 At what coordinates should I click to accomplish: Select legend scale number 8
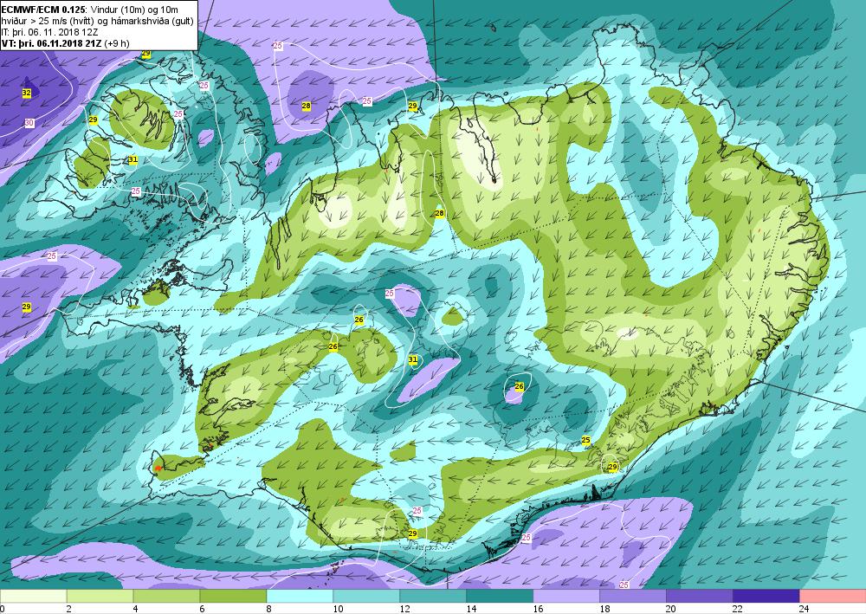coord(269,609)
